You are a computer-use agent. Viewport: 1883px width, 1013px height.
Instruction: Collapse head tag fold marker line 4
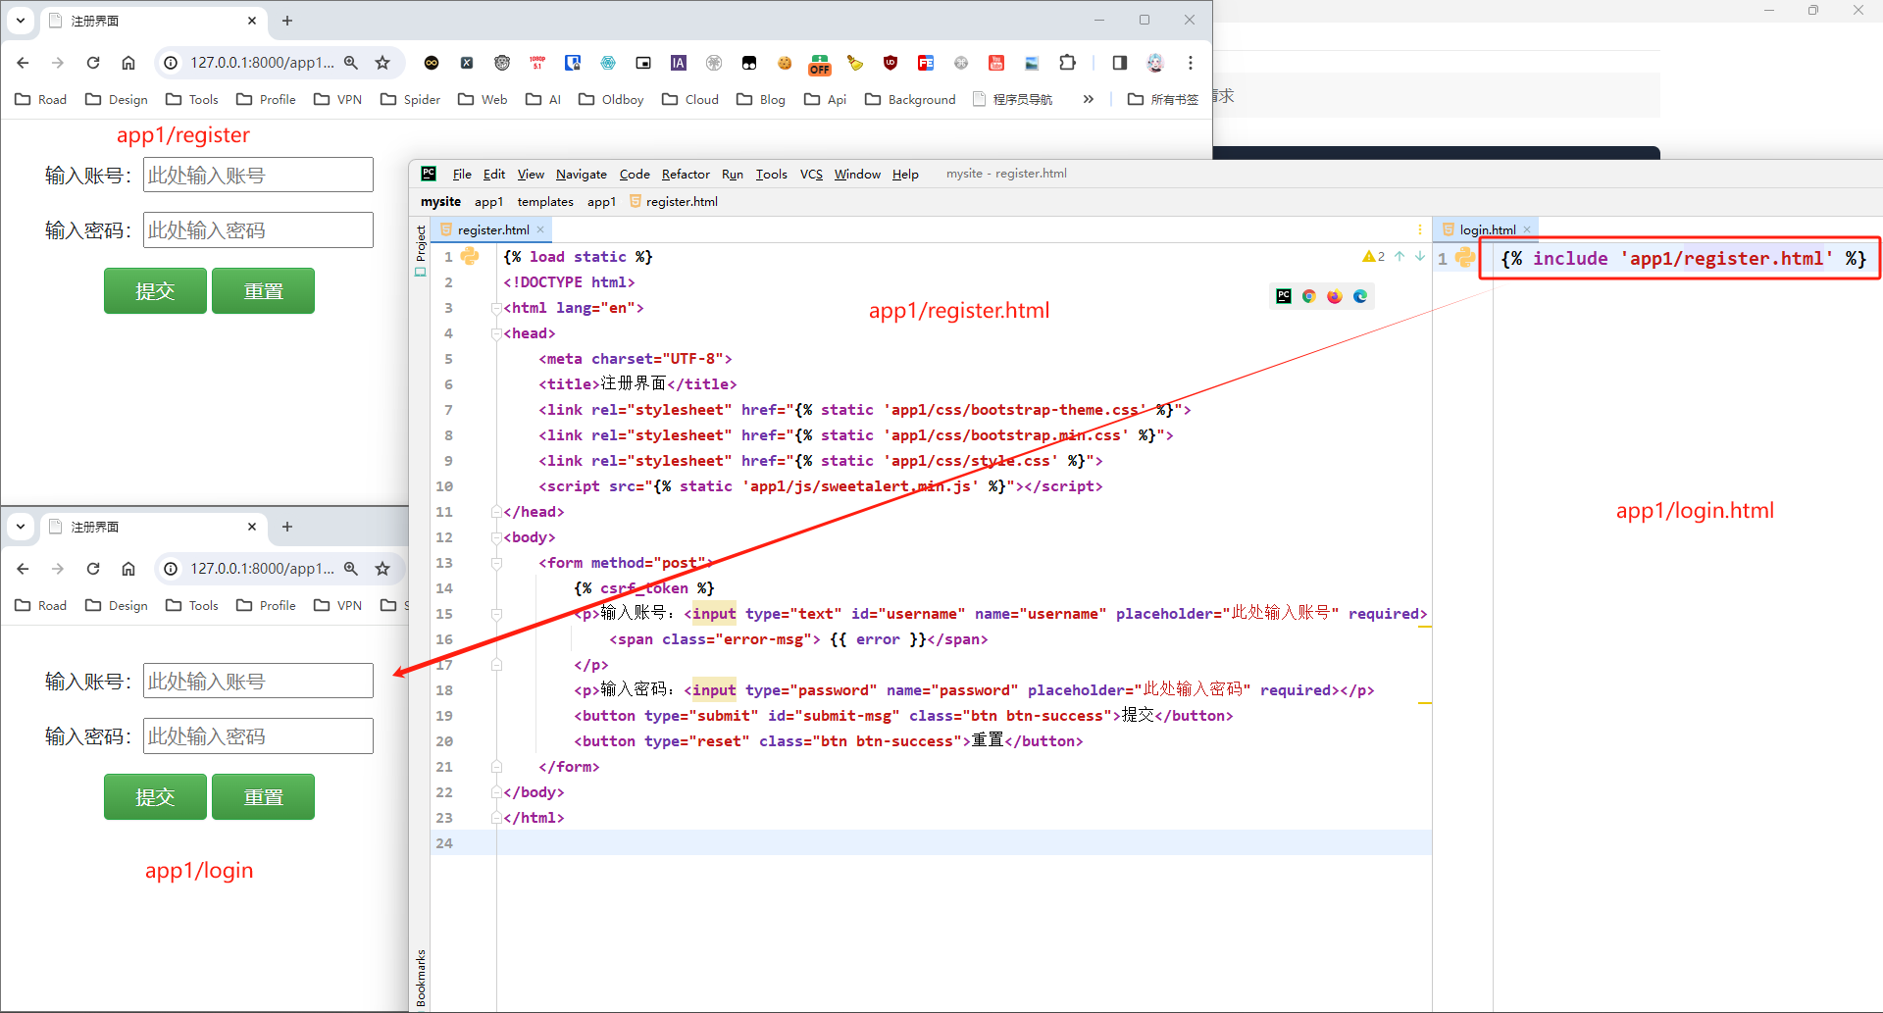496,333
